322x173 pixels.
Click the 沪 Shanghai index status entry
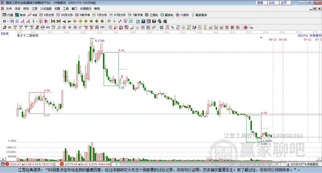tap(31, 164)
